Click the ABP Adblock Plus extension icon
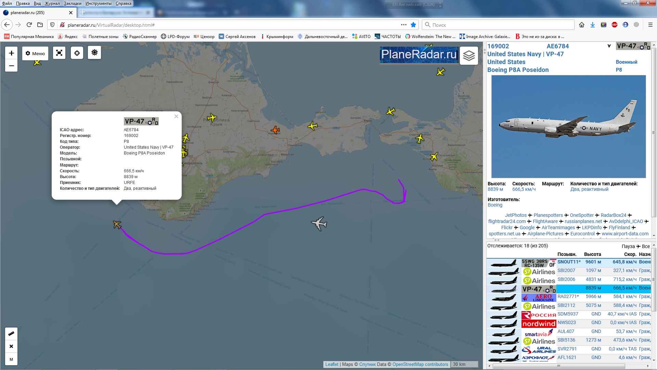The width and height of the screenshot is (657, 370). tap(615, 25)
